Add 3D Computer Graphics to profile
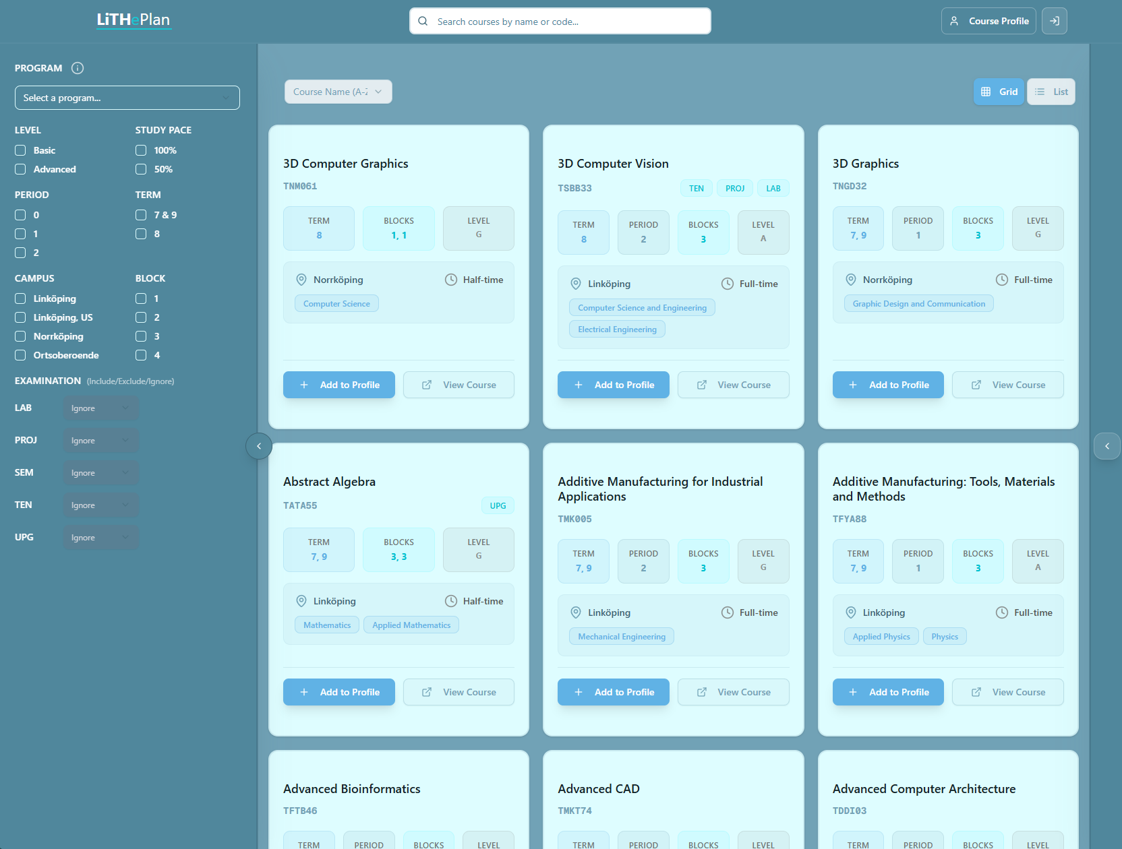The width and height of the screenshot is (1122, 849). [339, 385]
